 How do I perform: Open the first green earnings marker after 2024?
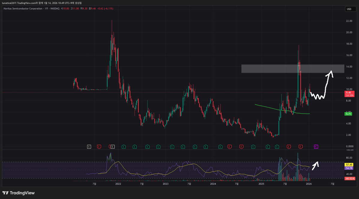(x=220, y=147)
